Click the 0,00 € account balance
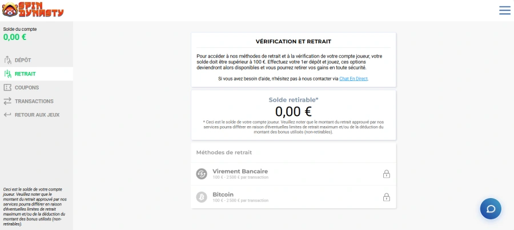 pos(15,37)
